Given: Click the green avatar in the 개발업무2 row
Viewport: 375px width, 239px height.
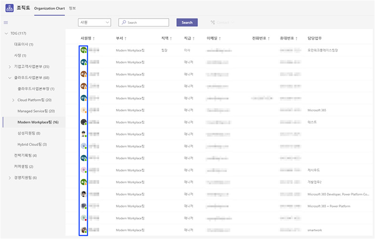Looking at the screenshot, I should tap(83, 182).
